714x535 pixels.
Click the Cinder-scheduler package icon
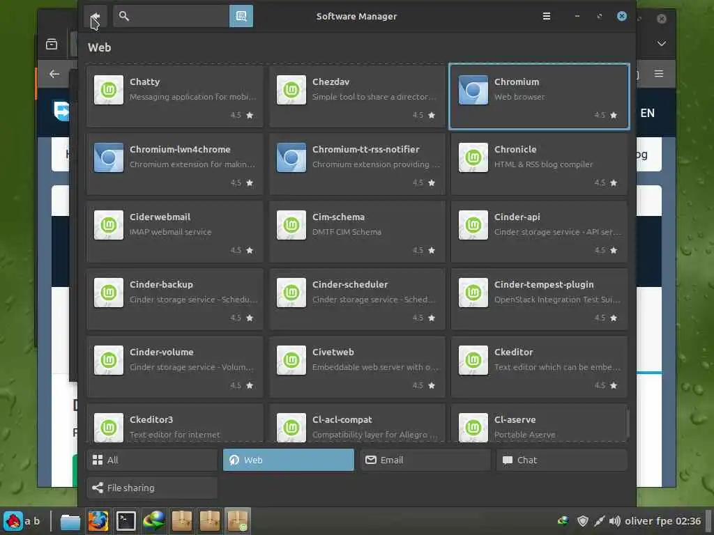point(291,293)
